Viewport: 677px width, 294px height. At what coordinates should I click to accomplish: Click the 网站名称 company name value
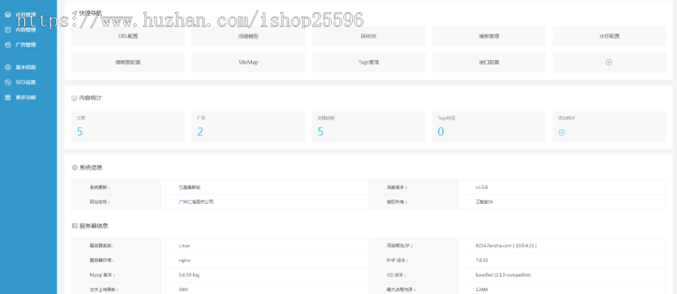coord(196,202)
